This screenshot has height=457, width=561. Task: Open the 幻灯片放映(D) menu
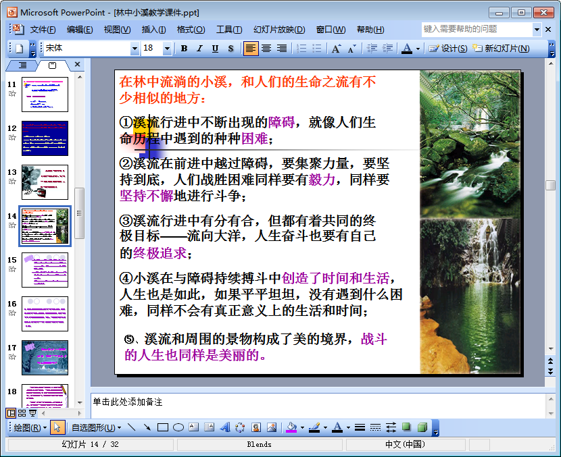coord(279,29)
